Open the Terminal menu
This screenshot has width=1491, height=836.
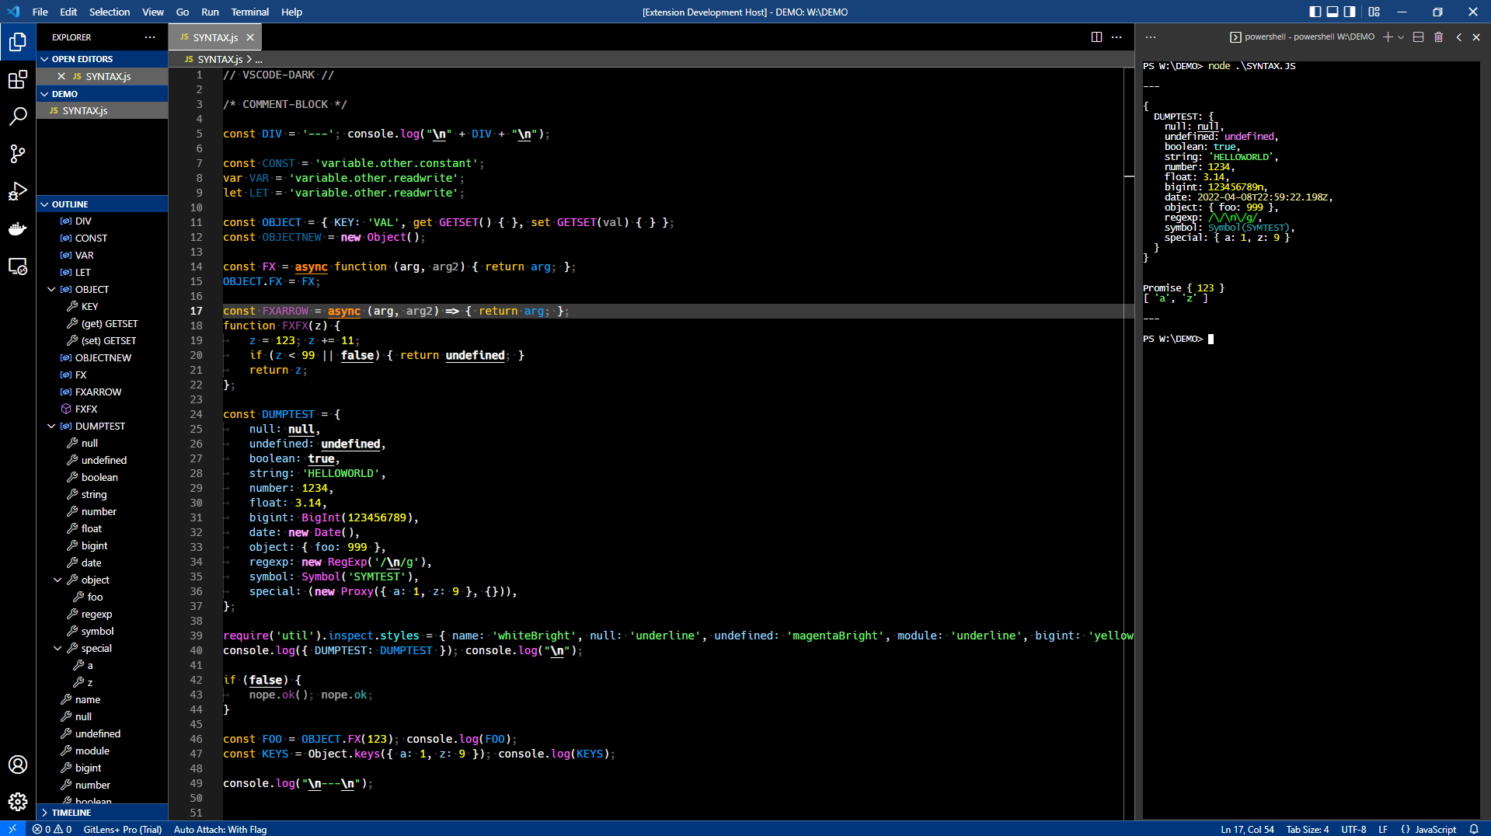pos(249,12)
